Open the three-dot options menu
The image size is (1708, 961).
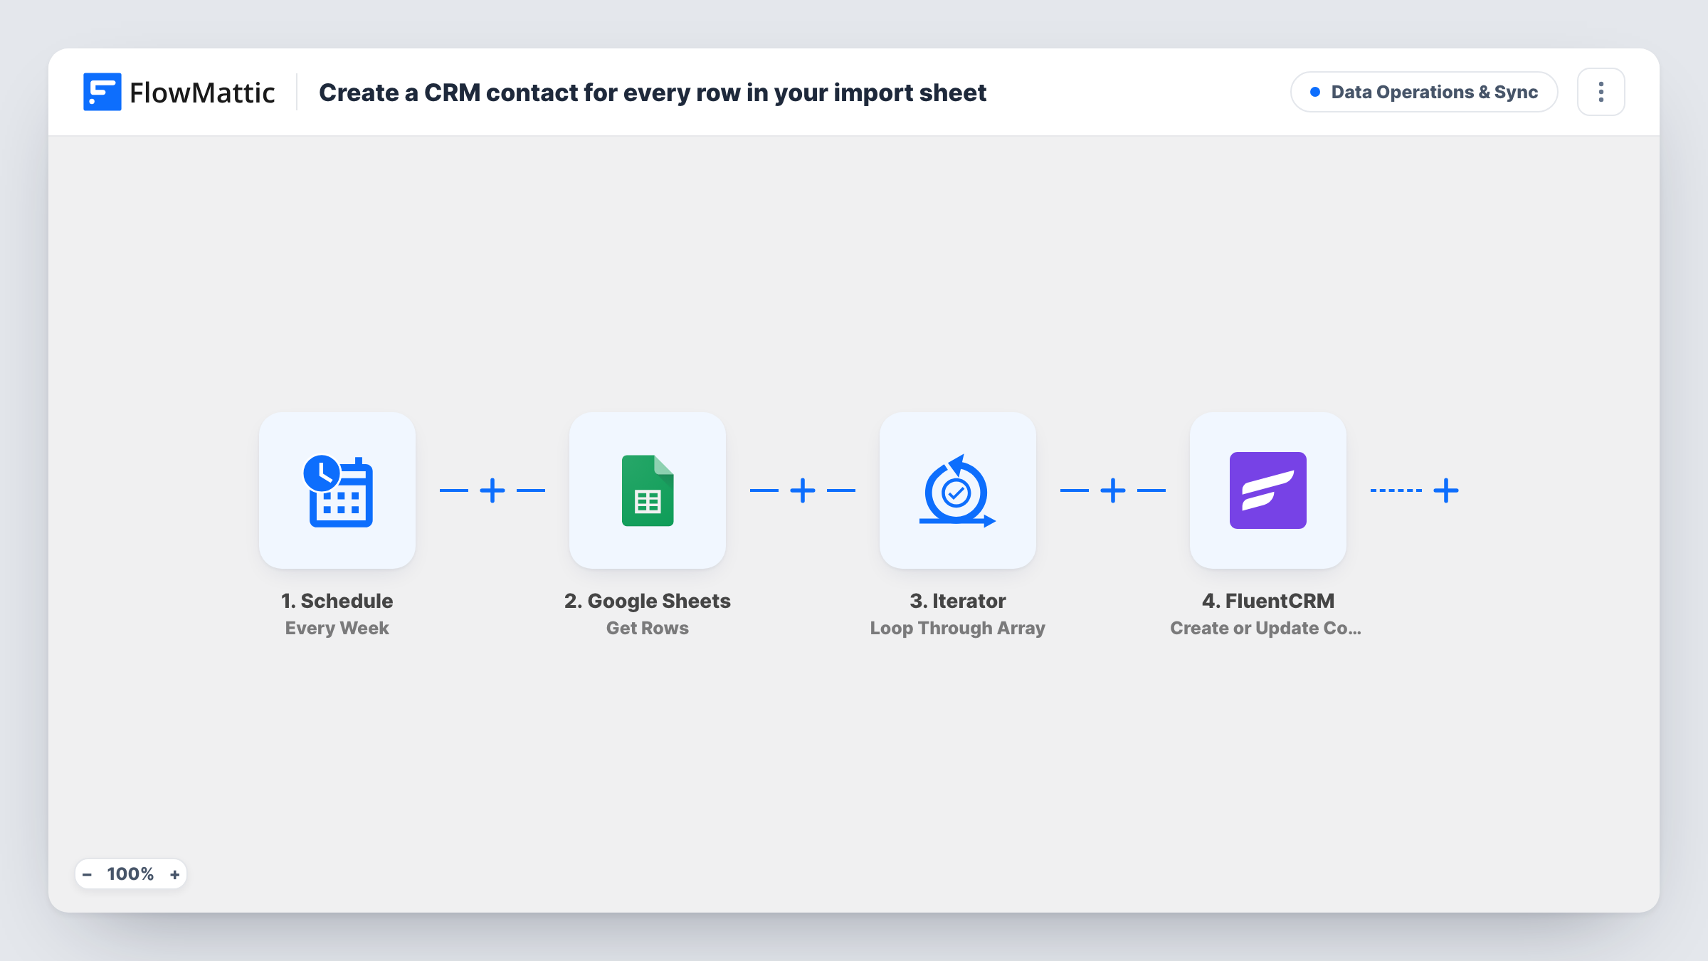click(1601, 92)
